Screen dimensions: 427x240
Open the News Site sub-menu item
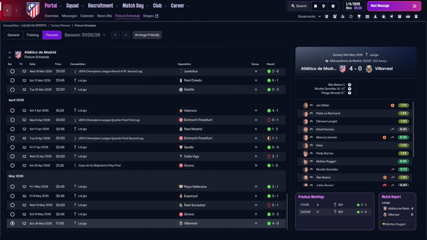(x=105, y=16)
